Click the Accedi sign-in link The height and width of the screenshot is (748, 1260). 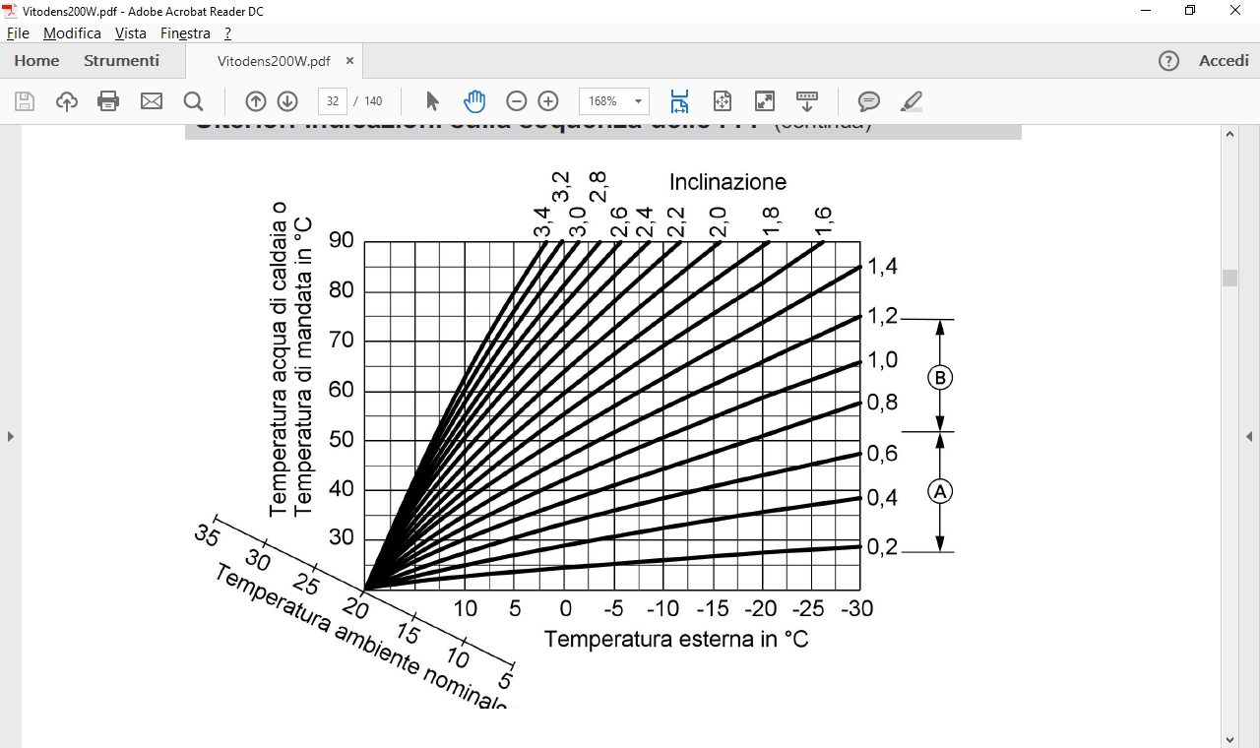pos(1224,61)
